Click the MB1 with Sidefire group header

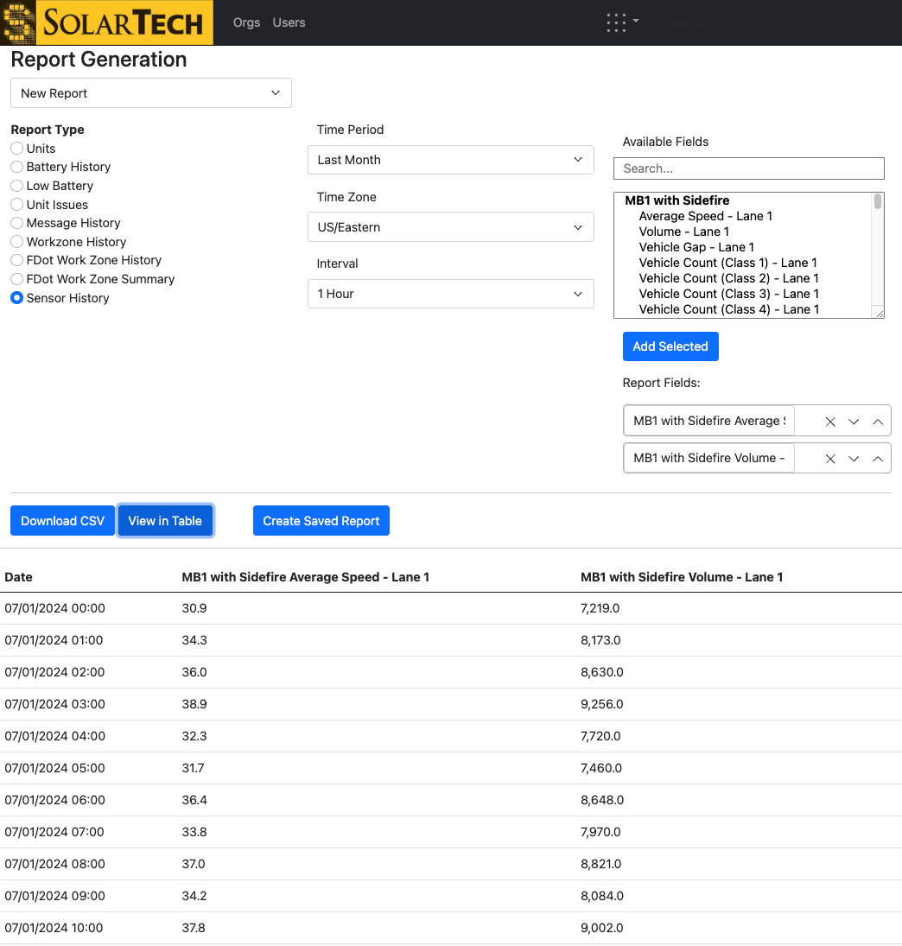(x=677, y=200)
